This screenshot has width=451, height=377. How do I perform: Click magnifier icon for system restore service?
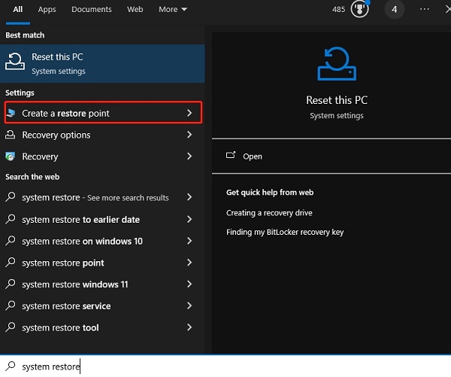tap(11, 306)
